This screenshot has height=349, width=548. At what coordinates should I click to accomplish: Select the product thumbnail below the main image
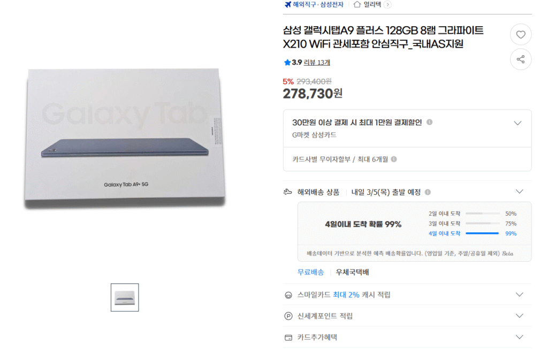[124, 297]
